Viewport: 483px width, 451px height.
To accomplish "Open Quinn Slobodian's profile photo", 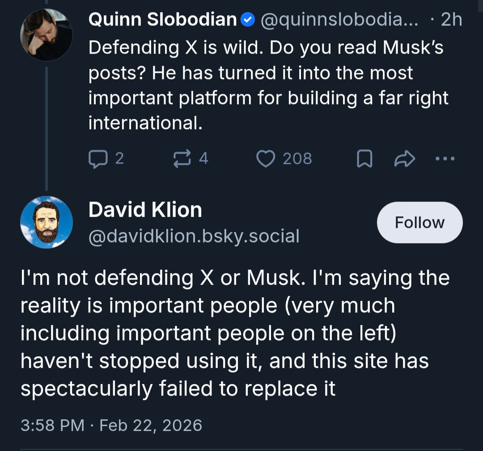I will [47, 35].
